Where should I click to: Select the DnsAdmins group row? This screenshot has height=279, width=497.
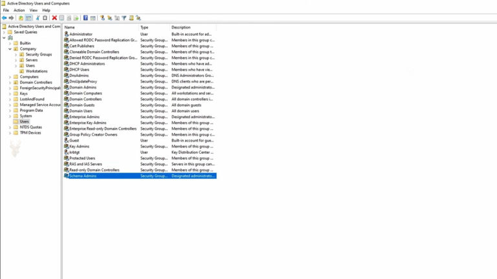pos(140,76)
